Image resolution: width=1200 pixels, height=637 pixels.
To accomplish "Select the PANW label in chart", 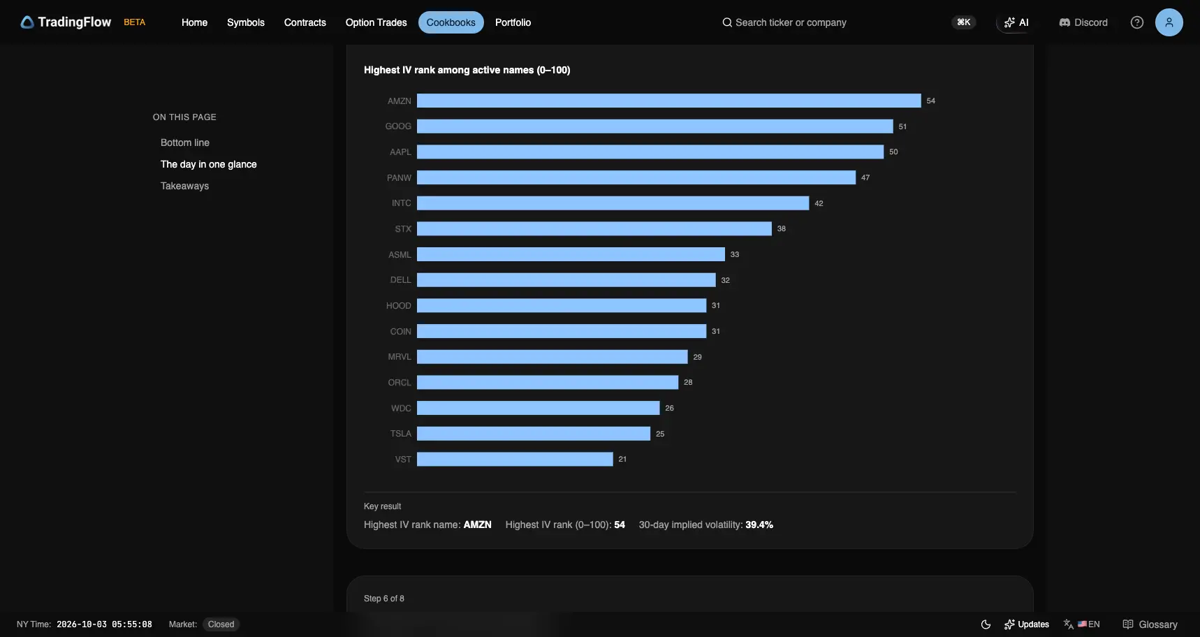I will point(399,177).
